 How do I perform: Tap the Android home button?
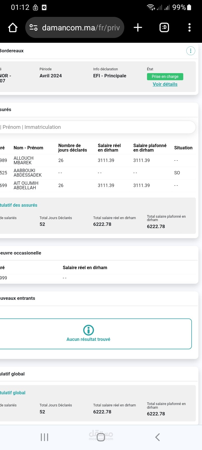(101, 437)
